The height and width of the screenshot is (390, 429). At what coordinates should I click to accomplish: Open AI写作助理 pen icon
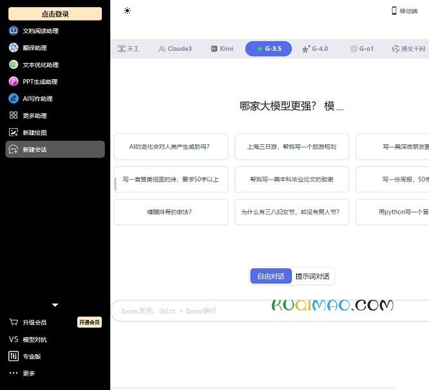(14, 98)
